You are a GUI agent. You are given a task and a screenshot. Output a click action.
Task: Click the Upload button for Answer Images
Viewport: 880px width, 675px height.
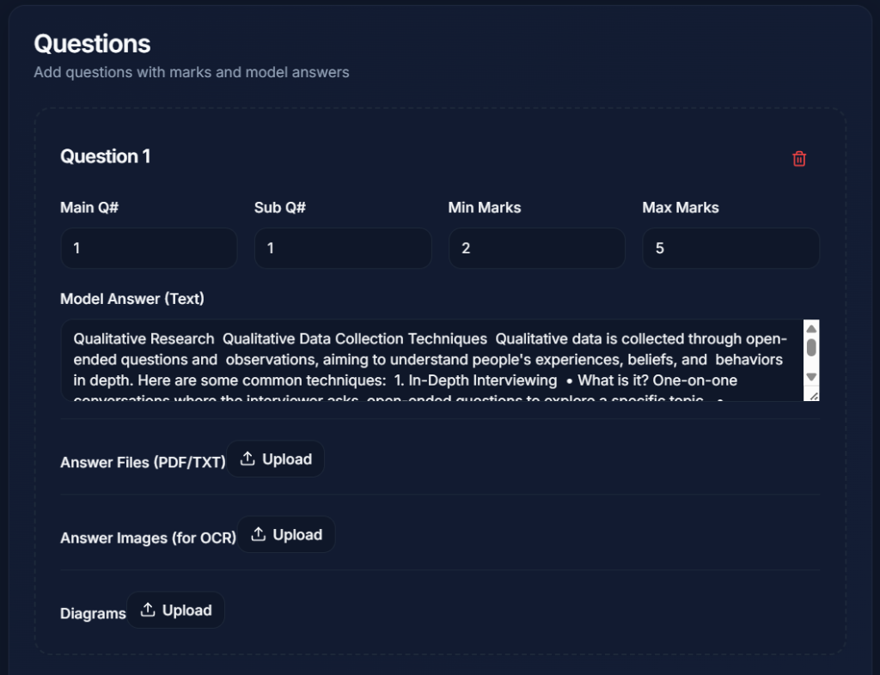(x=286, y=535)
